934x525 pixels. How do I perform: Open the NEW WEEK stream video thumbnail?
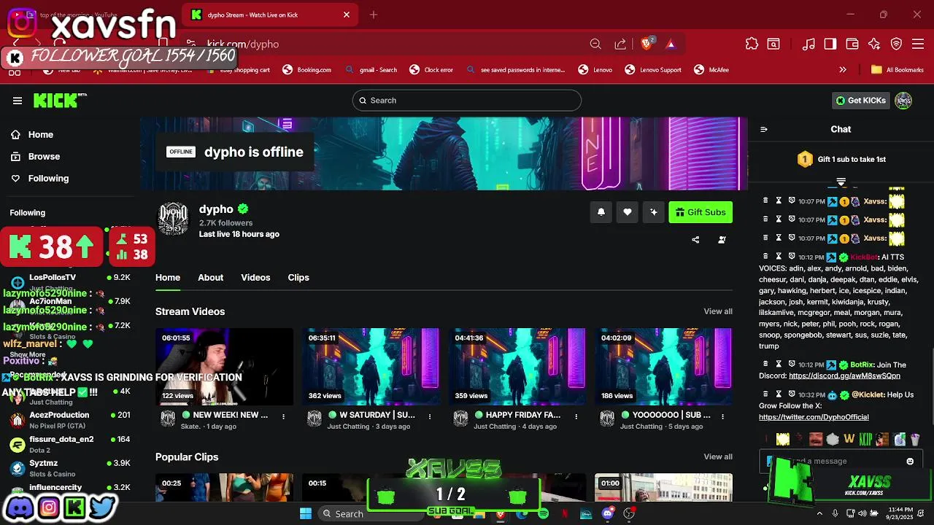pyautogui.click(x=224, y=367)
